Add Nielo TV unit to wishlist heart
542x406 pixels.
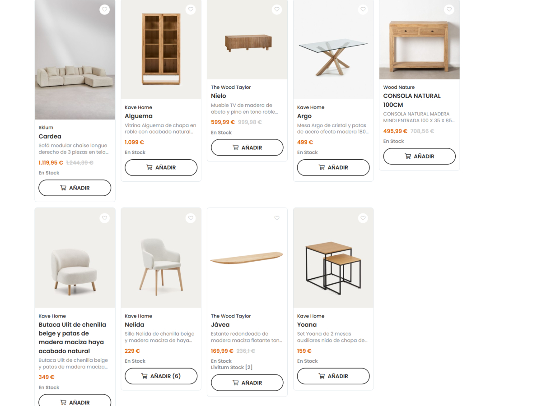[x=277, y=9]
